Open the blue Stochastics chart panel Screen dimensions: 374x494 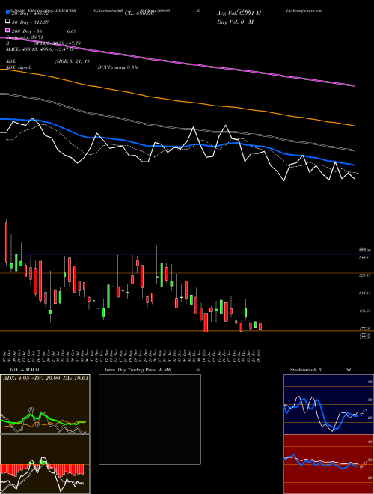click(x=328, y=404)
